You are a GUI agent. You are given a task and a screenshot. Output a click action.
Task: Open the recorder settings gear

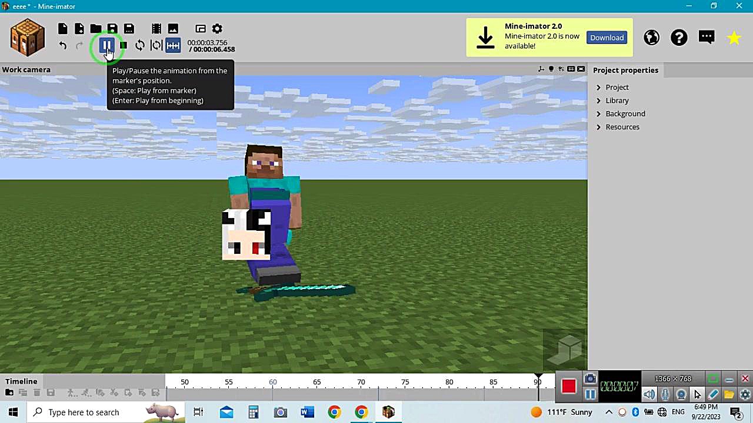tap(745, 395)
